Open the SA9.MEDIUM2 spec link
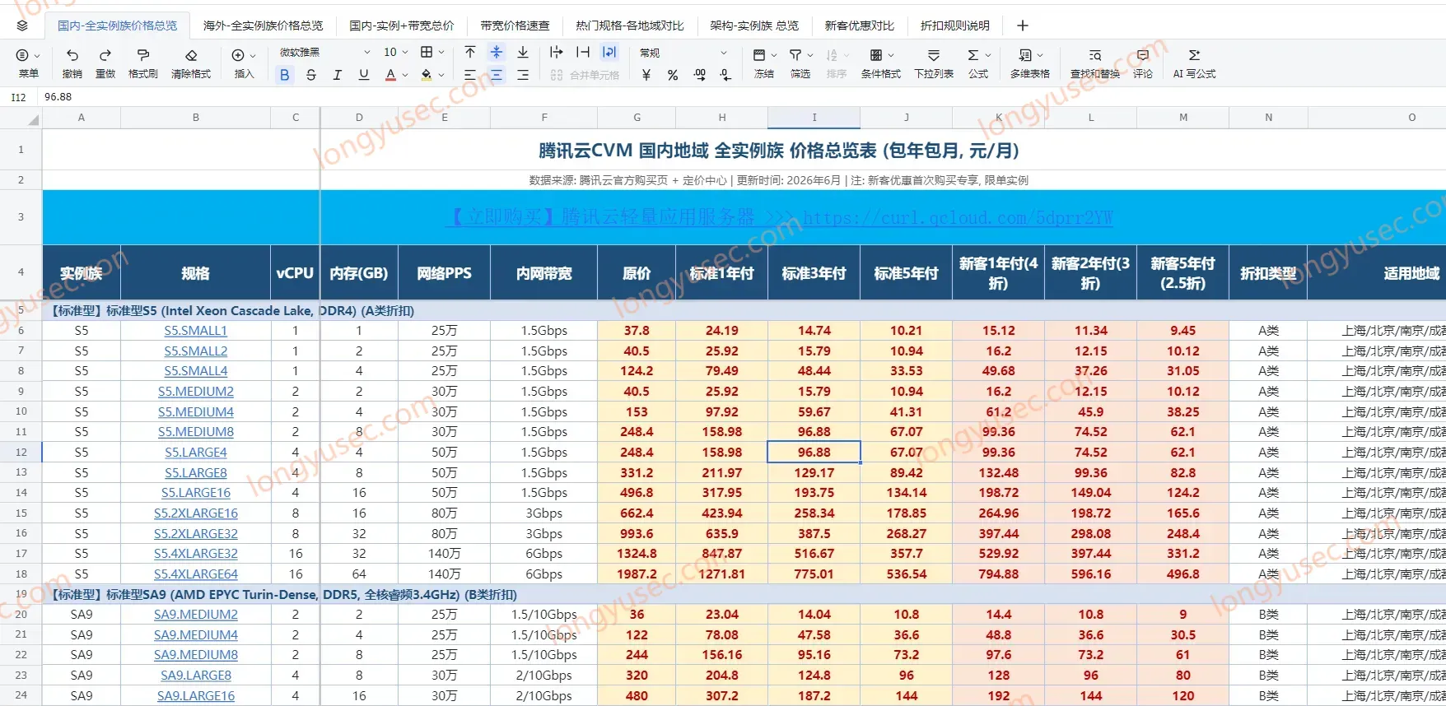 (x=196, y=615)
